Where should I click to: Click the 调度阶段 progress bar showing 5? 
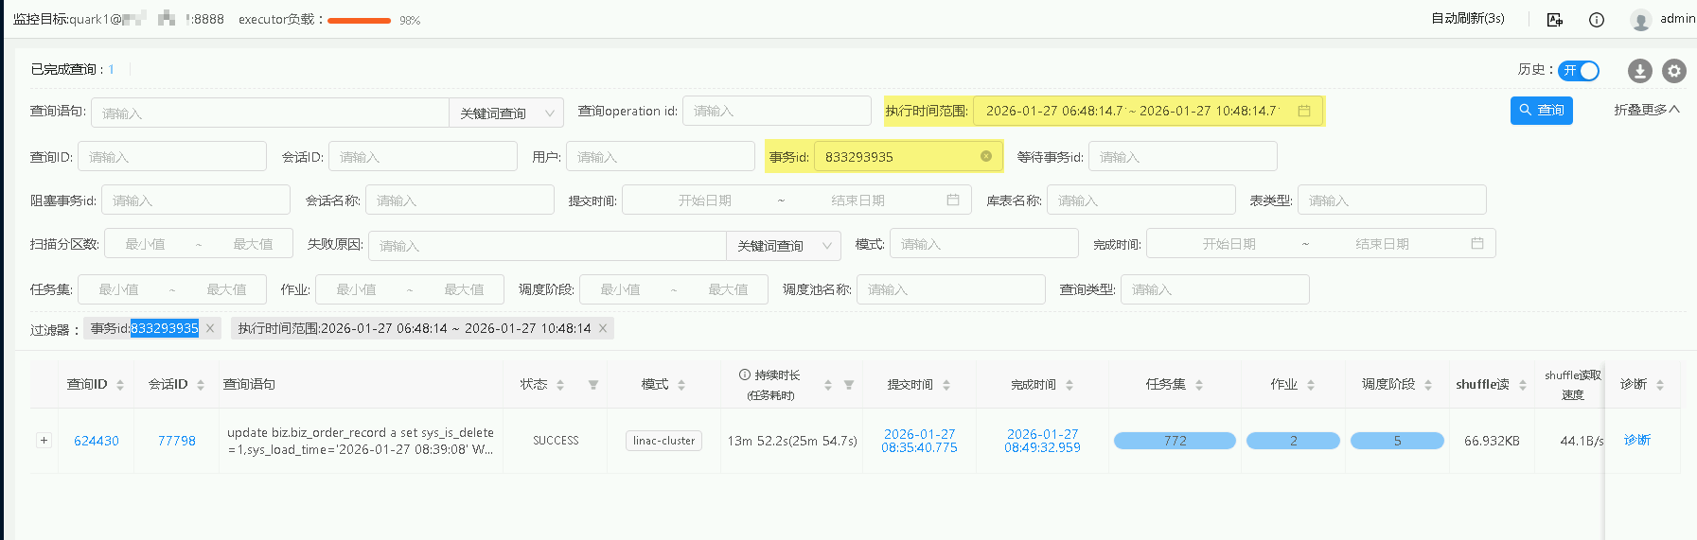[1397, 441]
